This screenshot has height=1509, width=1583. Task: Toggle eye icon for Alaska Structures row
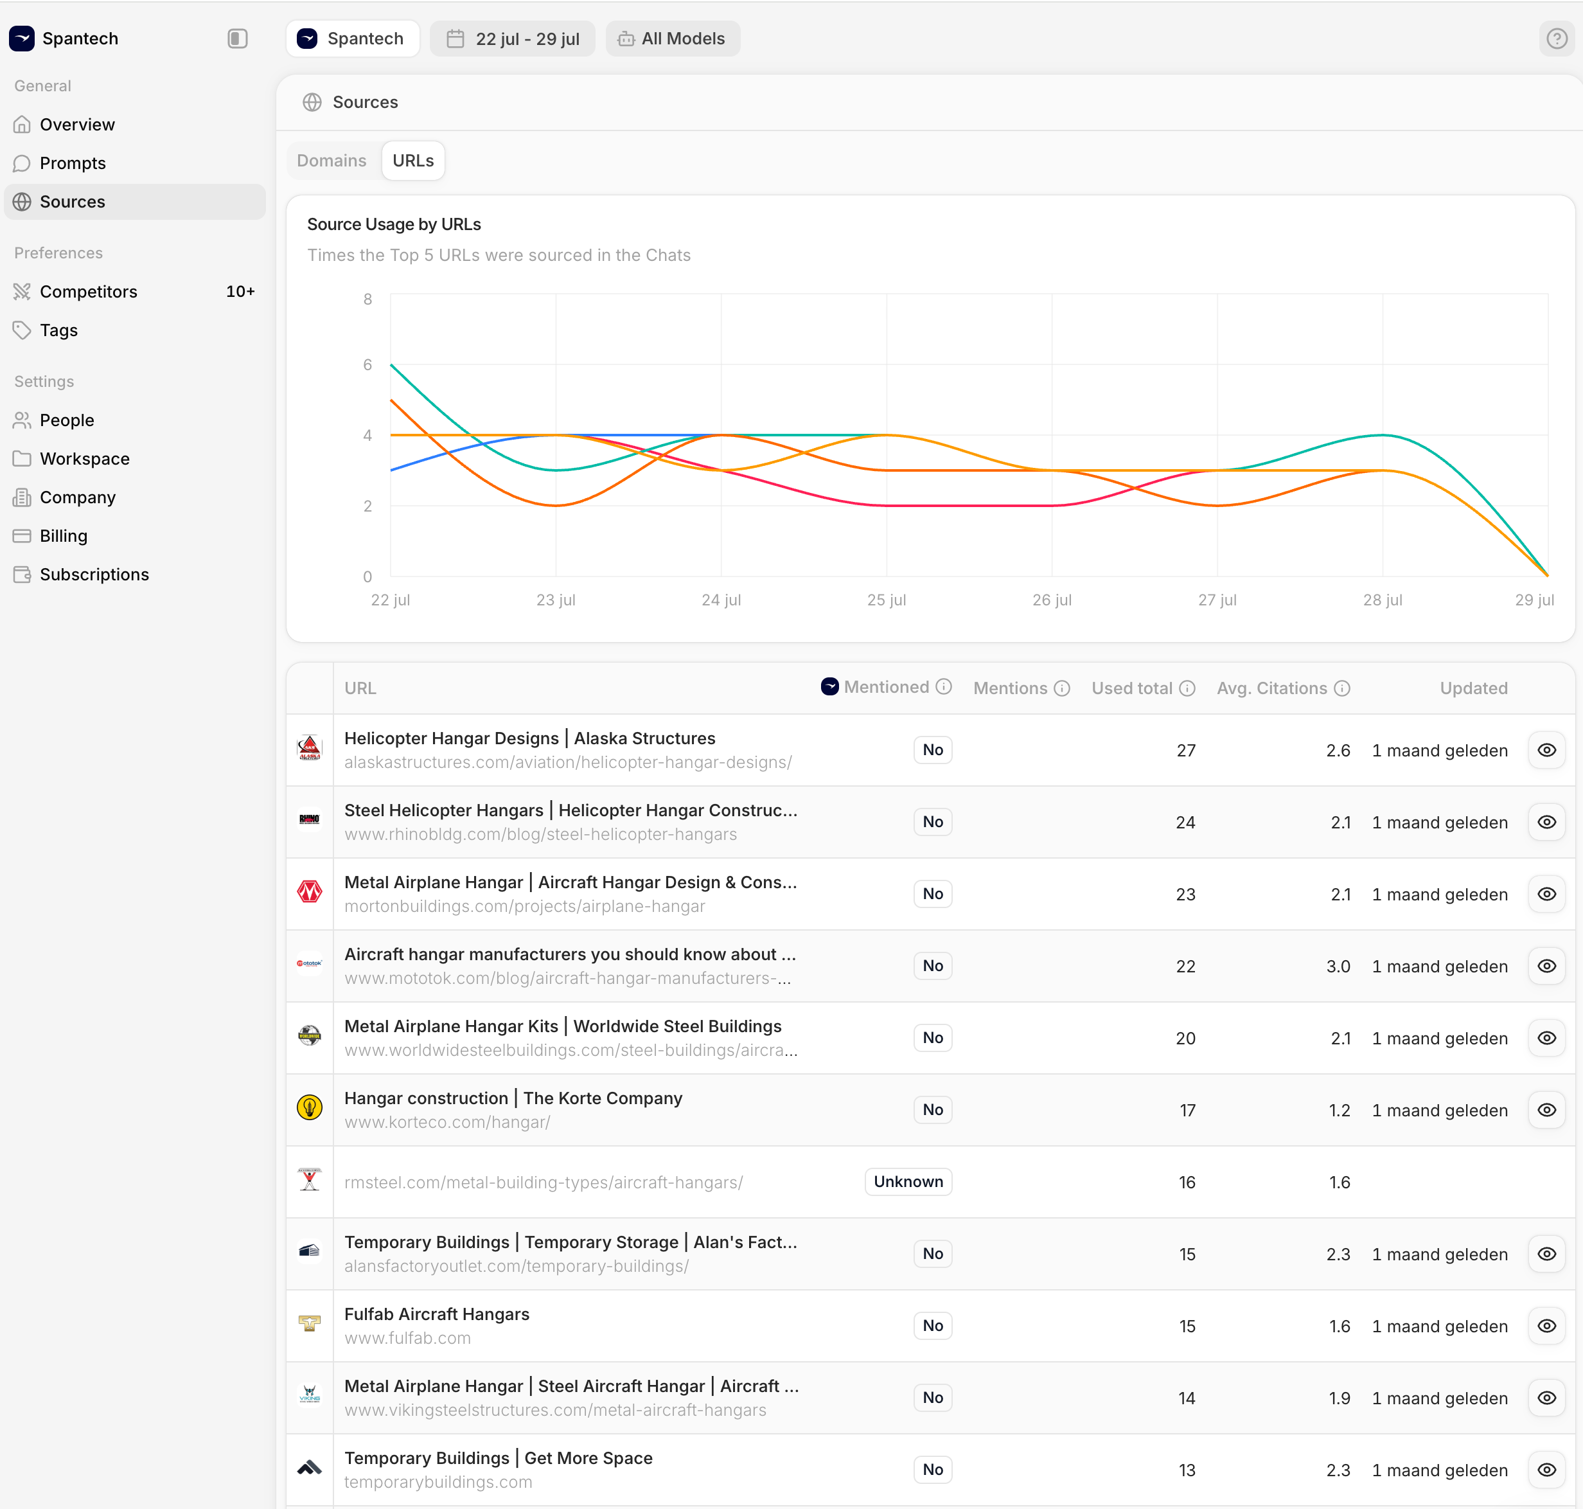pyautogui.click(x=1546, y=749)
